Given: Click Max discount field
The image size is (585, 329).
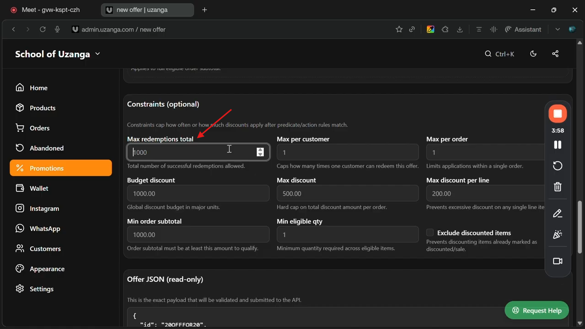Looking at the screenshot, I should (348, 193).
